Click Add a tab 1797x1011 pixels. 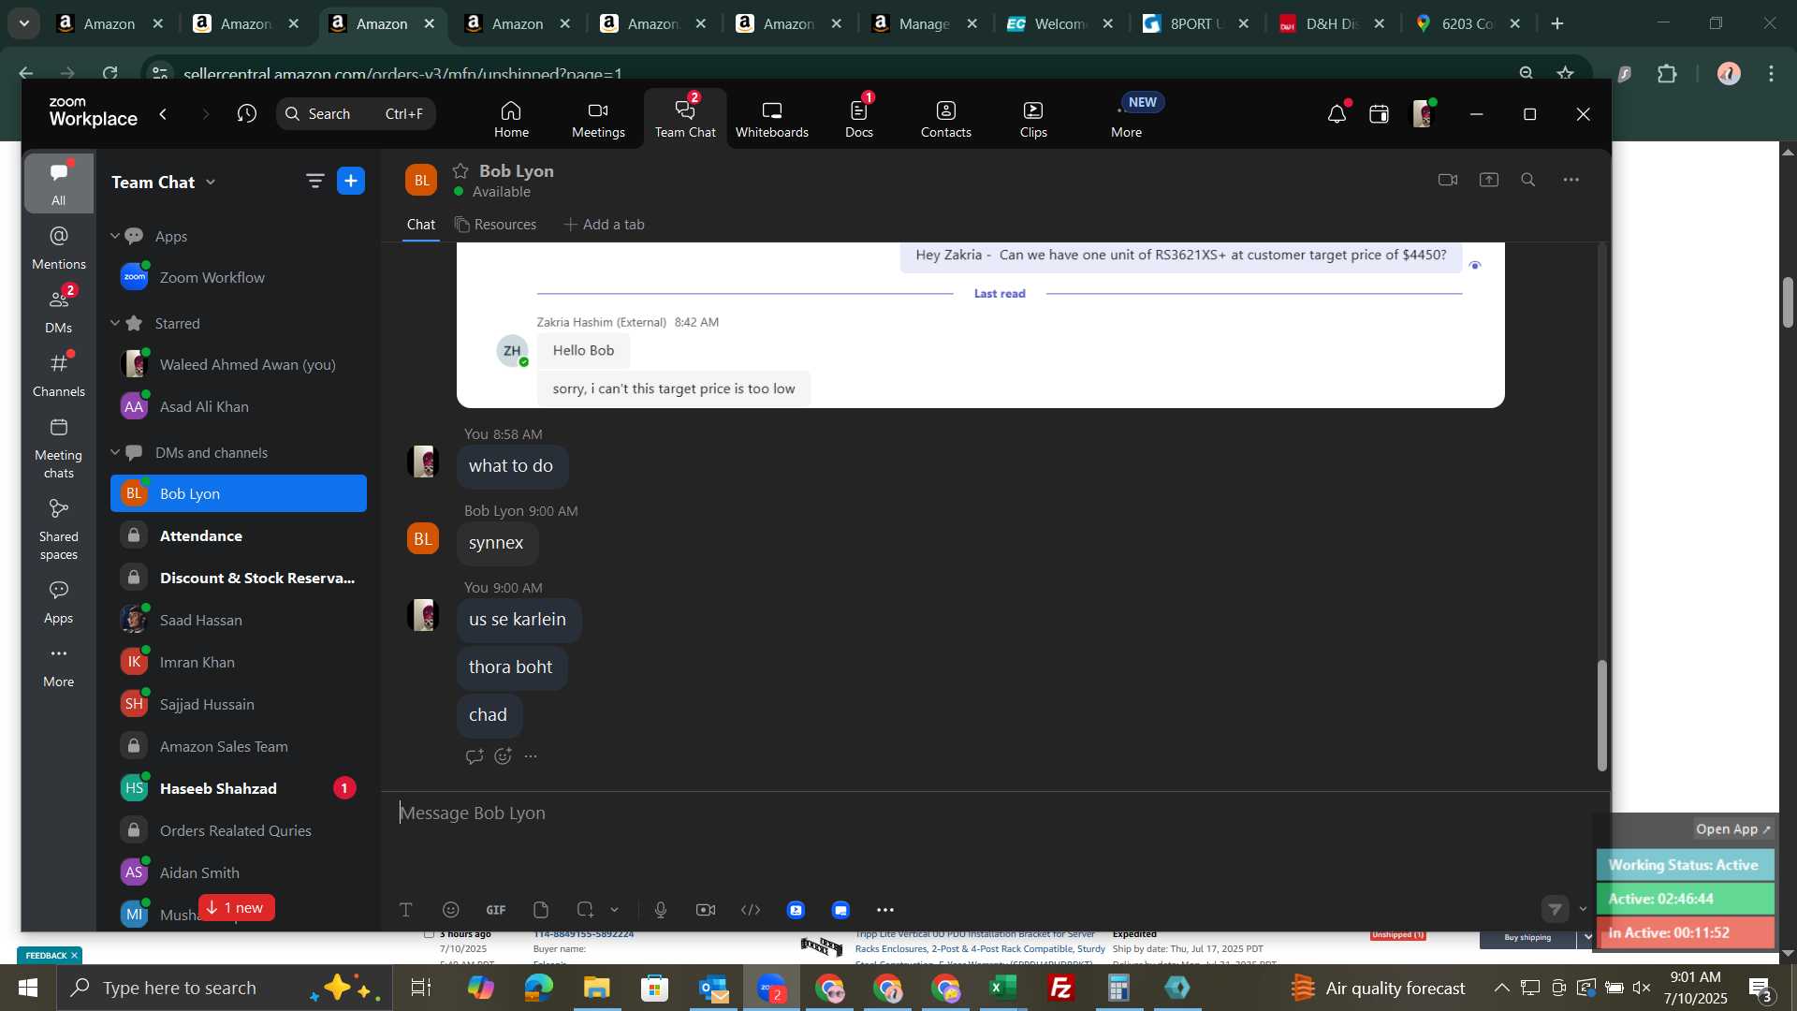604,225
